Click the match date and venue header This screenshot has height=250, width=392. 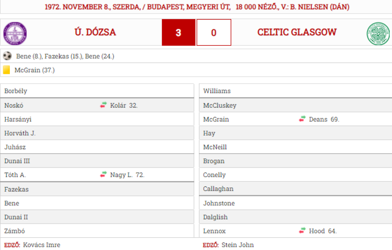(x=196, y=7)
